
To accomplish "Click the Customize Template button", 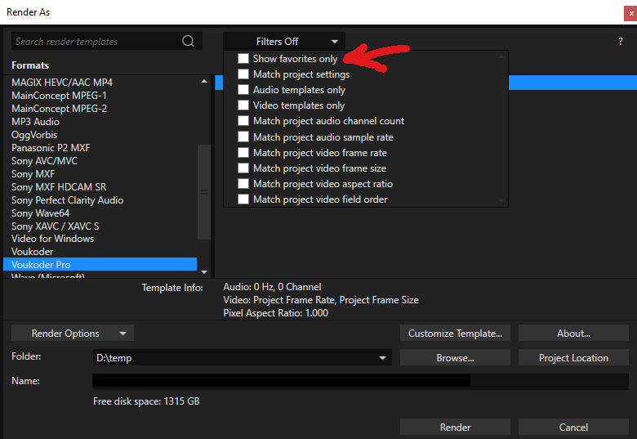I will click(x=455, y=334).
